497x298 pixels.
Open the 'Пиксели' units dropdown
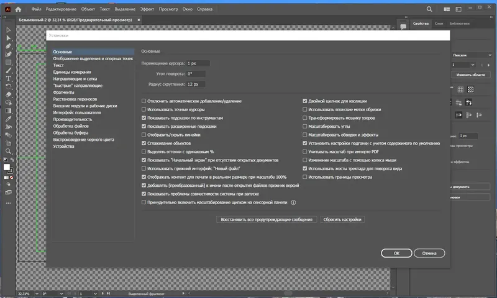click(x=472, y=55)
